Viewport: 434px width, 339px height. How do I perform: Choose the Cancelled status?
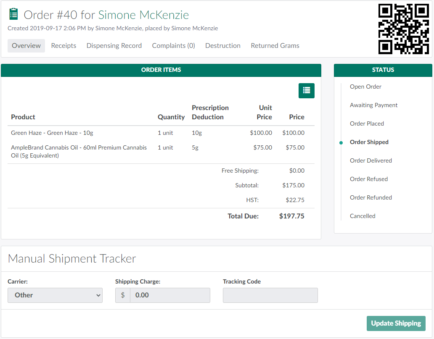(363, 216)
